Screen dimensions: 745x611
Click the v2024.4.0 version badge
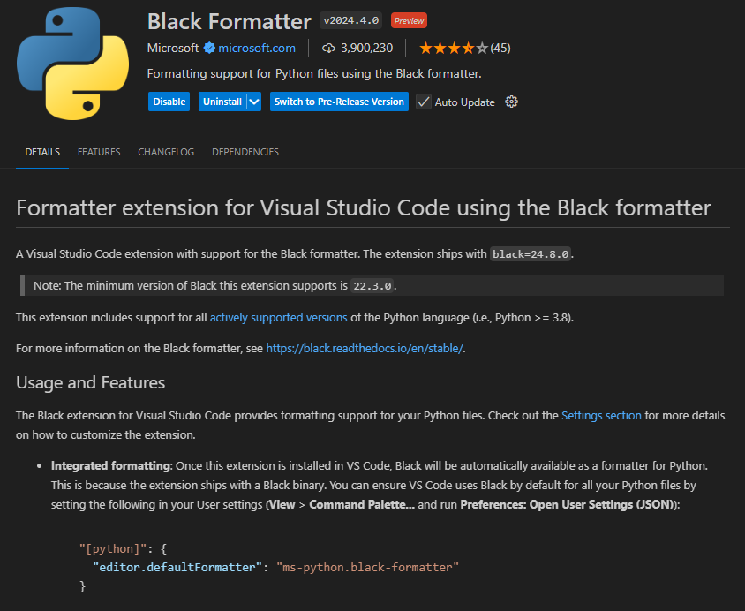click(x=350, y=20)
